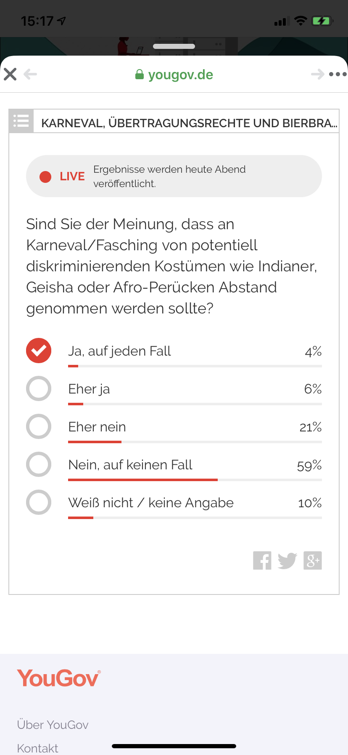Viewport: 348px width, 755px height.
Task: Share the poll on Facebook
Action: (x=262, y=560)
